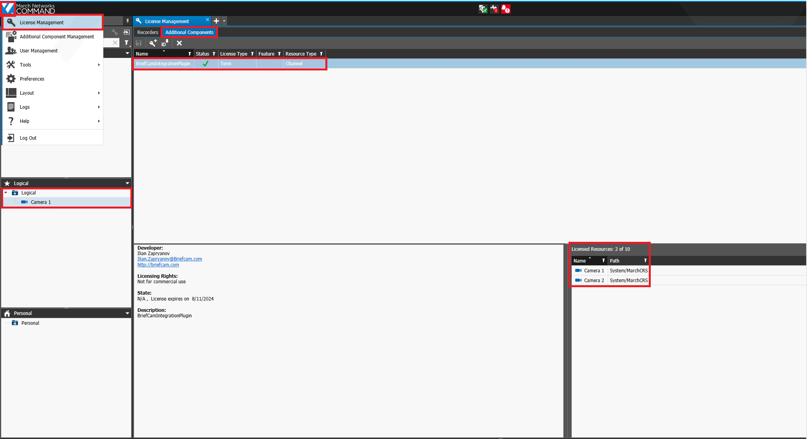This screenshot has height=439, width=807.
Task: Open the http://briefcam.com link
Action: click(x=158, y=265)
